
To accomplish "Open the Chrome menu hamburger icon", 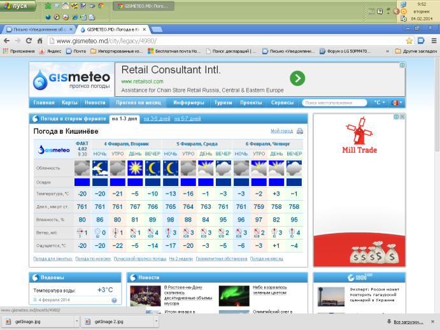I will [434, 41].
